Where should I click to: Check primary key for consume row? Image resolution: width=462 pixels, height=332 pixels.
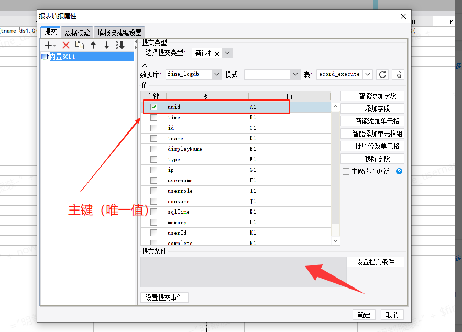[x=153, y=201]
